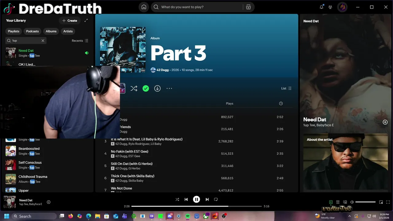Open Need Dat link in bottom player bar

click(26, 200)
